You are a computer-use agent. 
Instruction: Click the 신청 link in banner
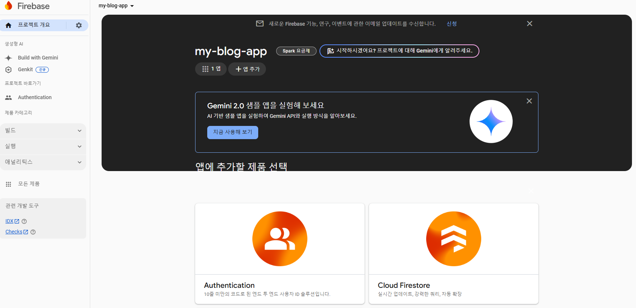(x=452, y=24)
